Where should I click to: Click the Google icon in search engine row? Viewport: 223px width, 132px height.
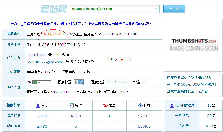[72, 105]
